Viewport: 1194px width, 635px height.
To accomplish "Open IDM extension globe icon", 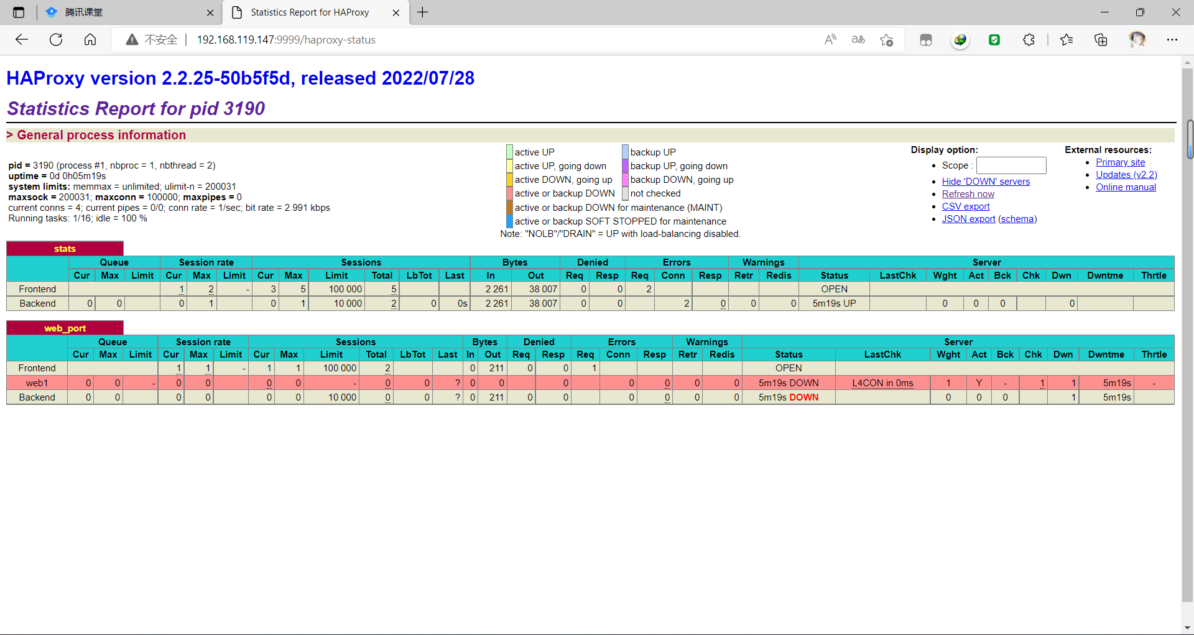I will 960,40.
